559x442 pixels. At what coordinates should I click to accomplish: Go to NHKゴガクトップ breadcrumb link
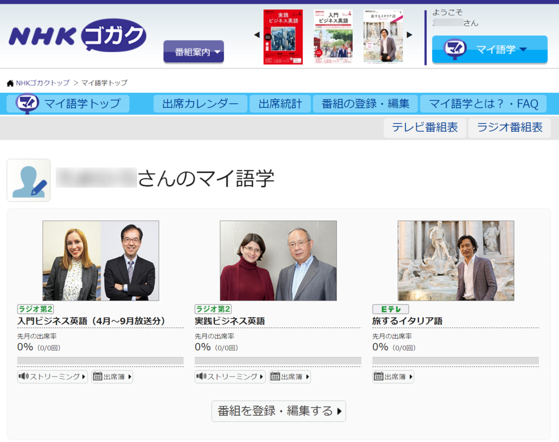(x=43, y=83)
